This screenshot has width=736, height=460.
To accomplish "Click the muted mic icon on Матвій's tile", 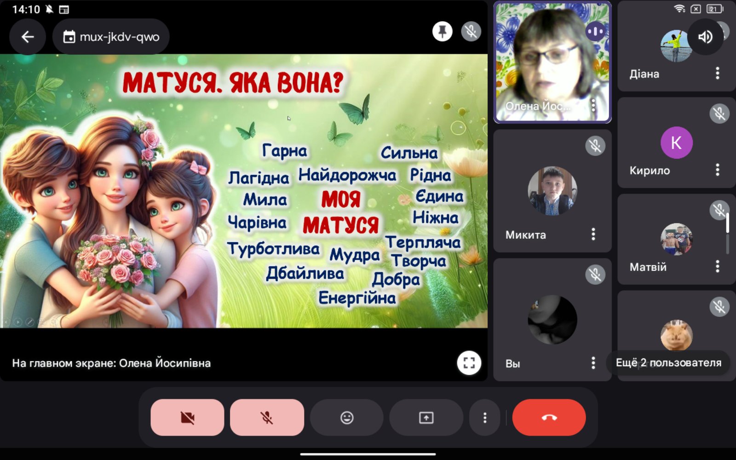I will pyautogui.click(x=719, y=210).
